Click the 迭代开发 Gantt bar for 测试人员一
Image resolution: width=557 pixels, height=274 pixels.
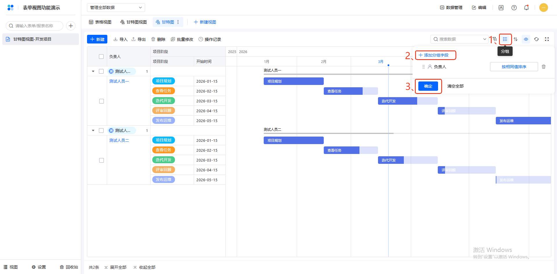pyautogui.click(x=397, y=101)
